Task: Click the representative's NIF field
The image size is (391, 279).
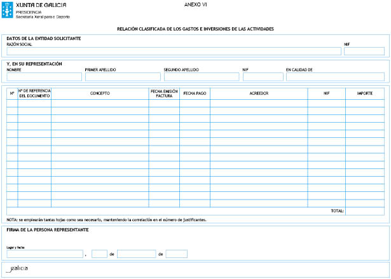Action: [x=263, y=77]
